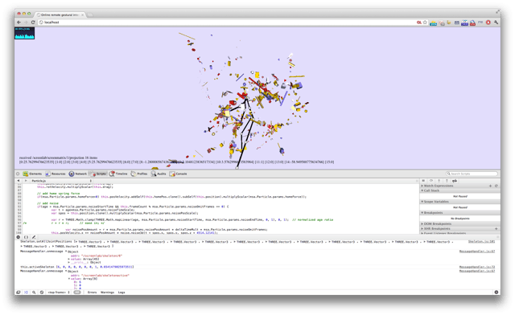Click the red circular extension icon
This screenshot has width=515, height=315.
[x=488, y=22]
